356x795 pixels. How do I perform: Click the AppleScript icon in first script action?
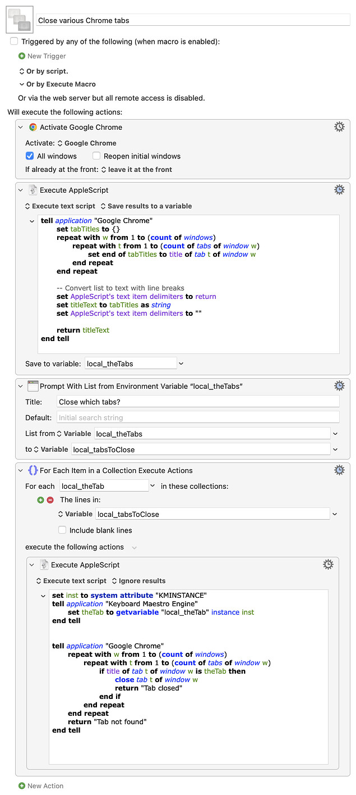coord(33,190)
